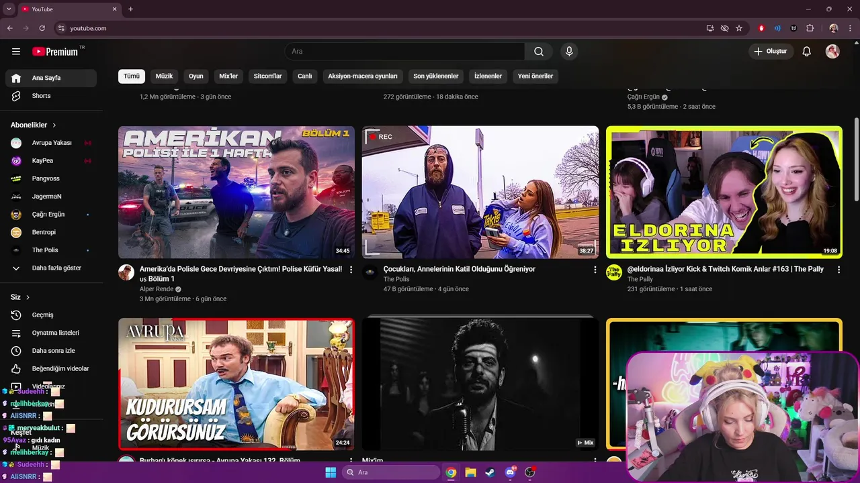Open the tab search dropdown arrow
Screen dimensions: 860x483
(9, 9)
